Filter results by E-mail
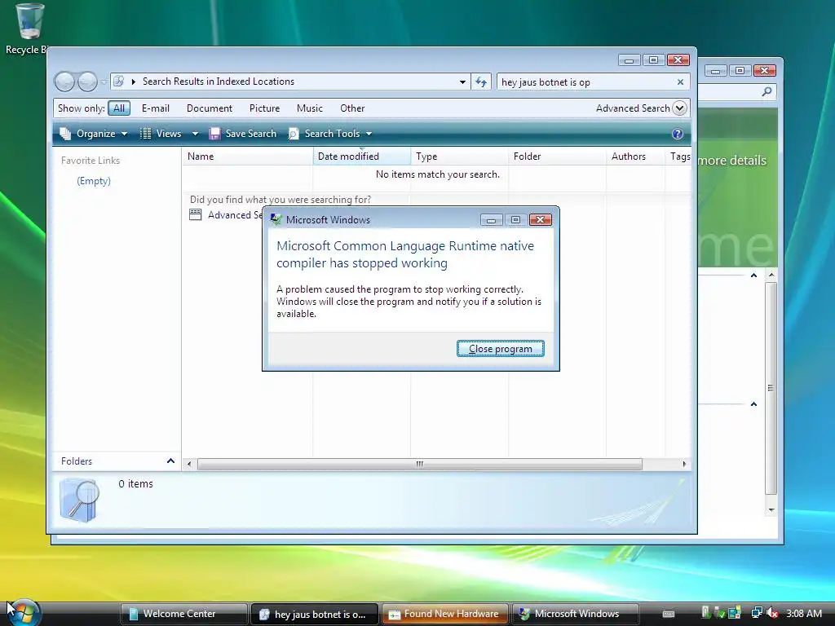The width and height of the screenshot is (835, 626). (x=156, y=108)
